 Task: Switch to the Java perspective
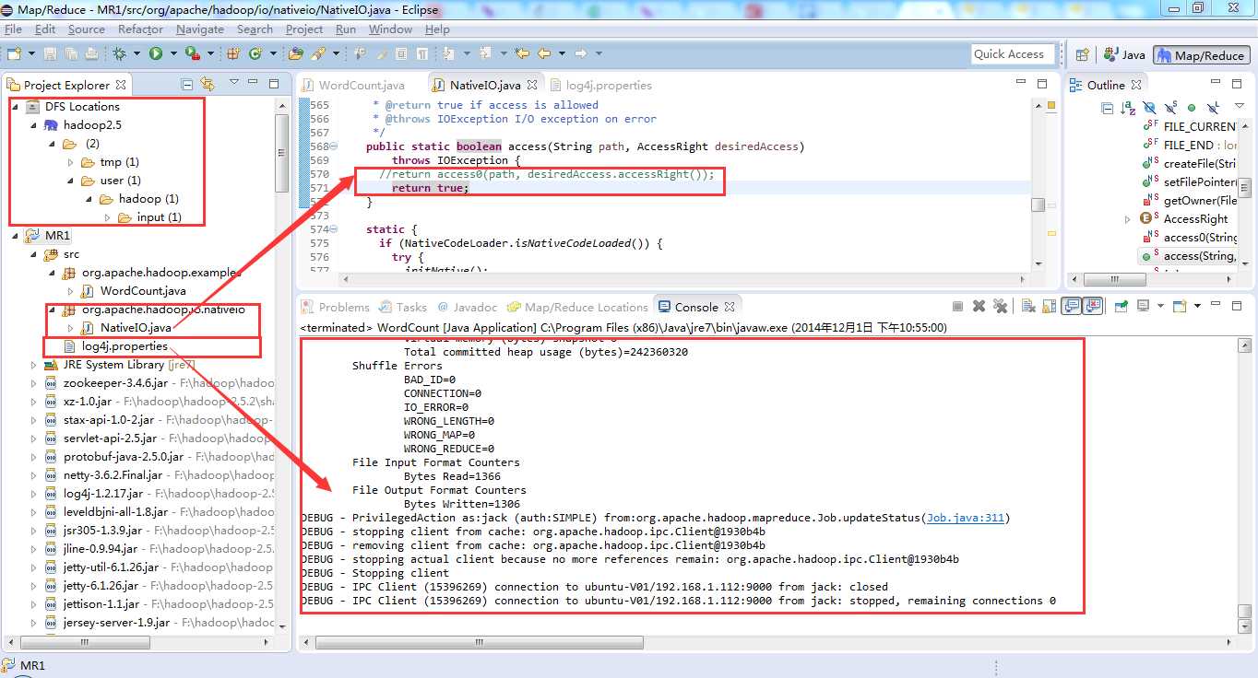point(1123,55)
